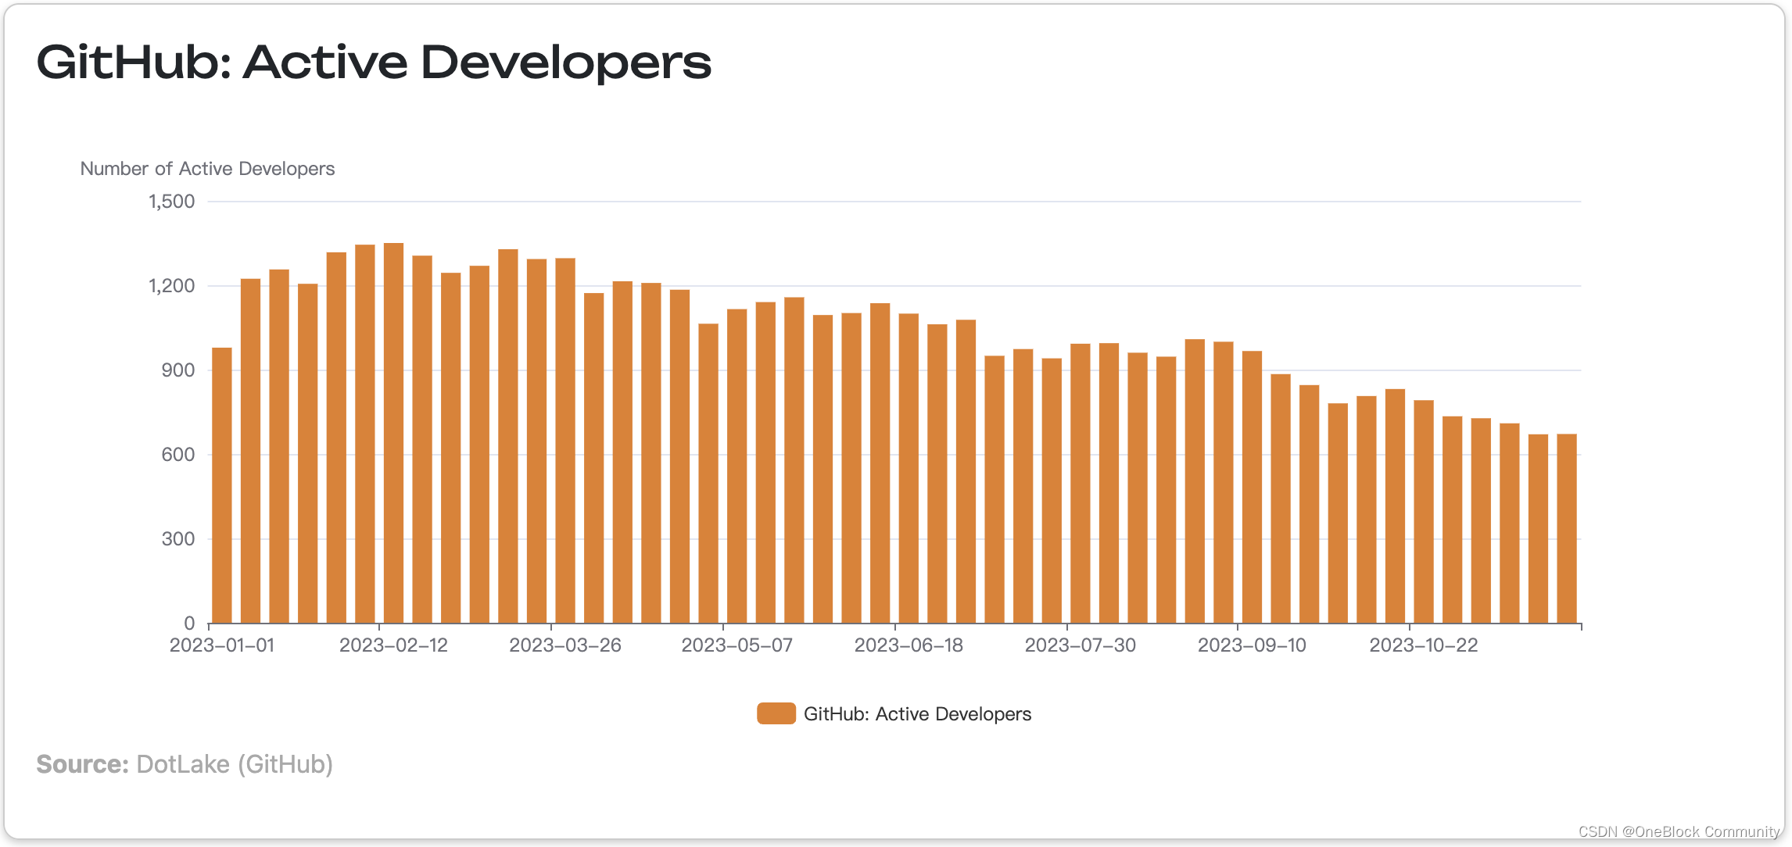Select the 2023-09-10 axis date label
This screenshot has height=847, width=1792.
coord(1252,645)
